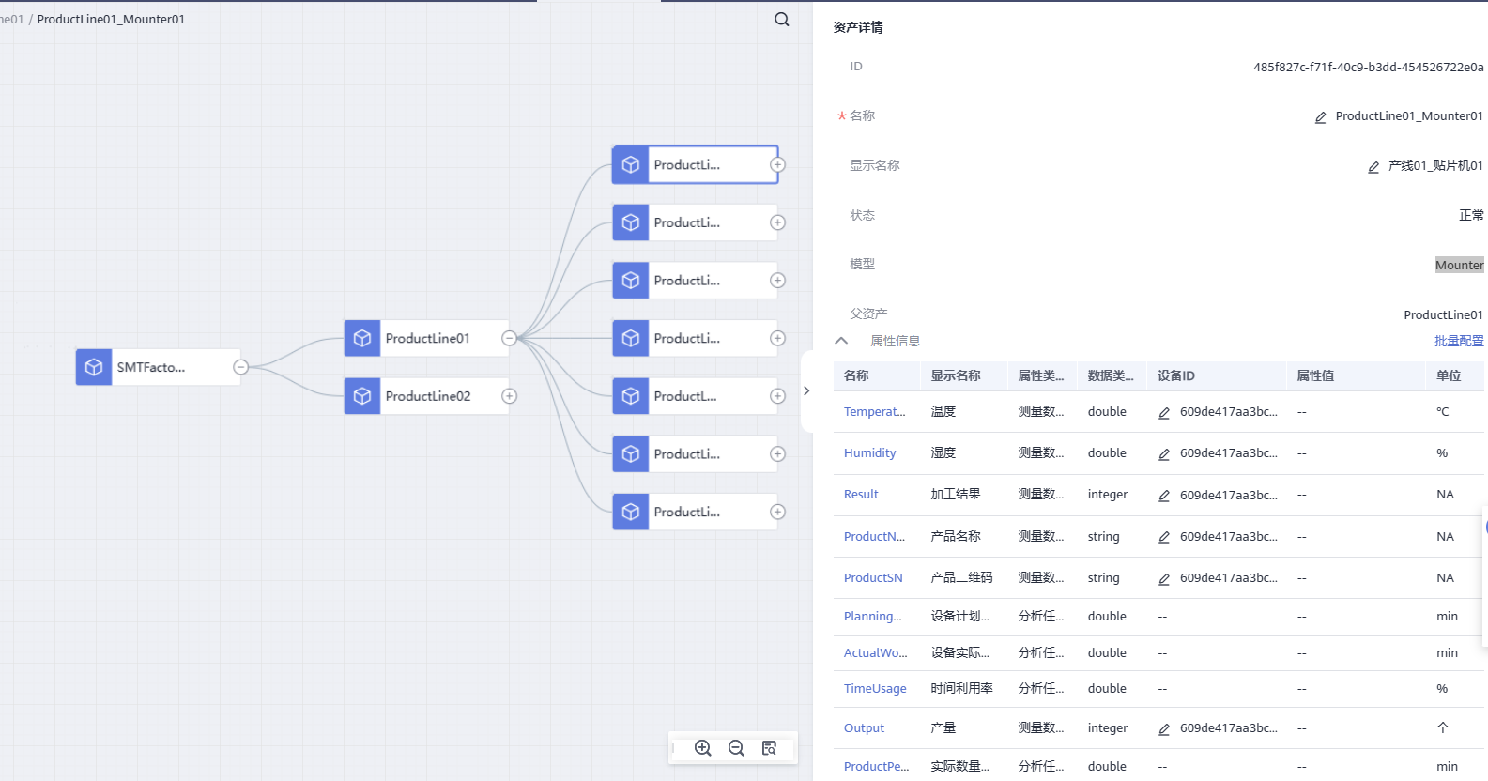Image resolution: width=1488 pixels, height=781 pixels.
Task: Click the ℃ unit in Temperature row
Action: pyautogui.click(x=1442, y=411)
